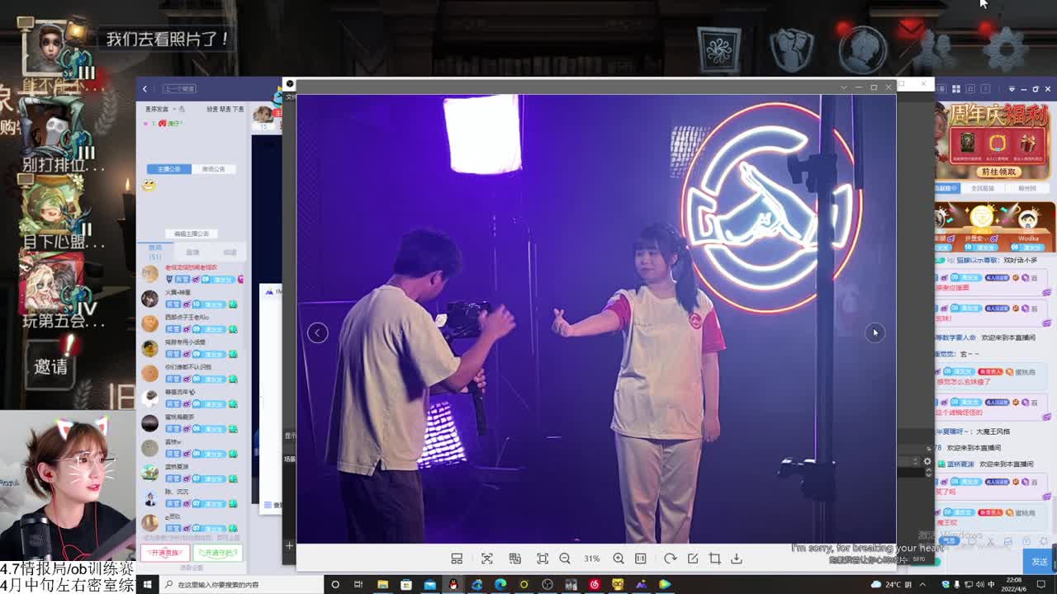The height and width of the screenshot is (594, 1057).
Task: Select the tab next to 主播公告
Action: click(x=213, y=169)
